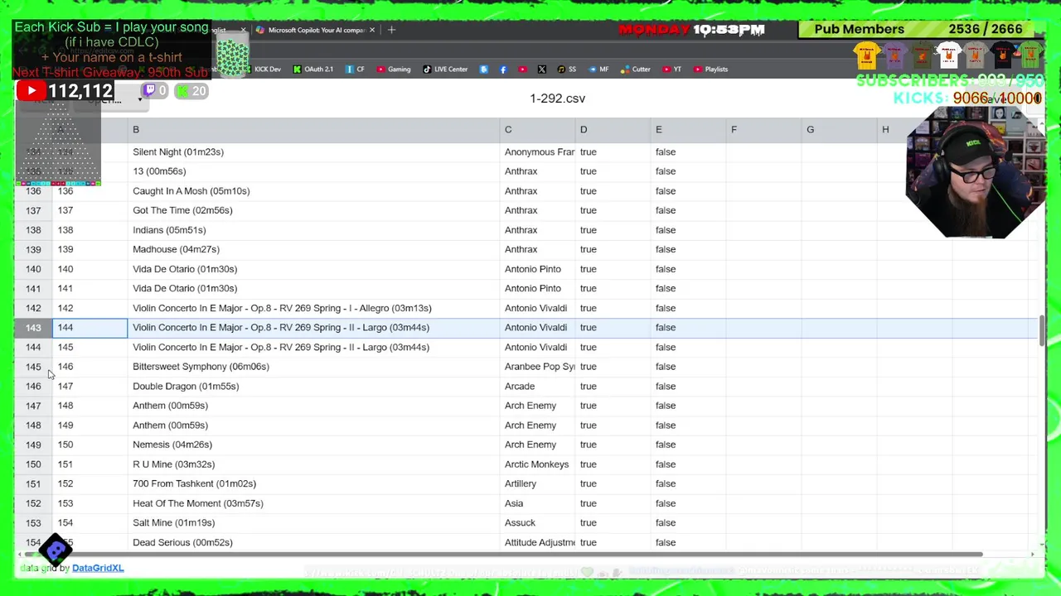Viewport: 1061px width, 596px height.
Task: Select Spring - II - Largo cell in row 144
Action: coord(313,348)
